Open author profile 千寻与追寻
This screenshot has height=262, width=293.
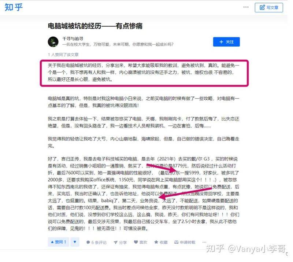(x=73, y=39)
